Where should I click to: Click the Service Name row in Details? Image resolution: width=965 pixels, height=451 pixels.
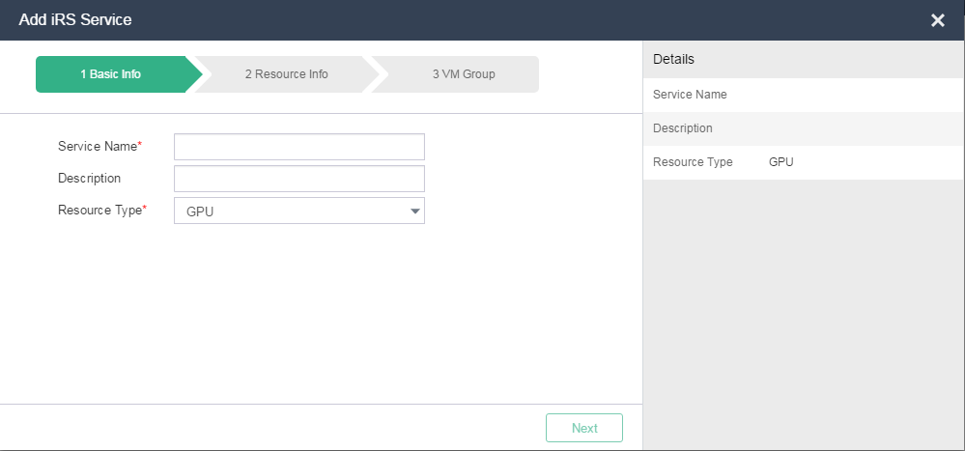pos(804,95)
